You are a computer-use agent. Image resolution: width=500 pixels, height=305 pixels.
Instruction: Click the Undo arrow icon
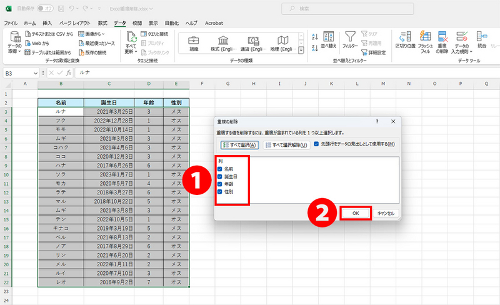point(71,9)
